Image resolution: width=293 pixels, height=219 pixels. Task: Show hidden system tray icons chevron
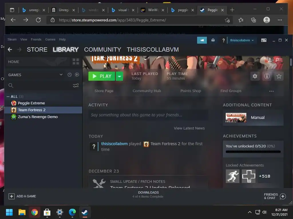(x=250, y=212)
